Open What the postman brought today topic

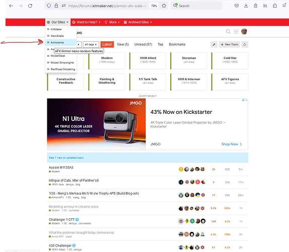(81, 233)
